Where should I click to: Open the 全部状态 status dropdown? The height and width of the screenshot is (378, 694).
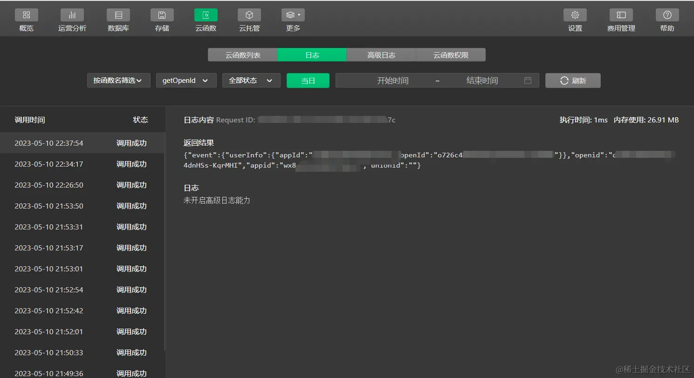pyautogui.click(x=251, y=81)
